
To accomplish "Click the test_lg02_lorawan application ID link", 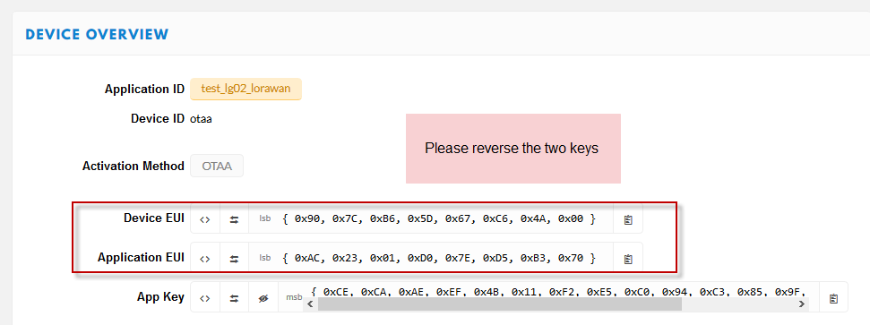I will point(245,89).
